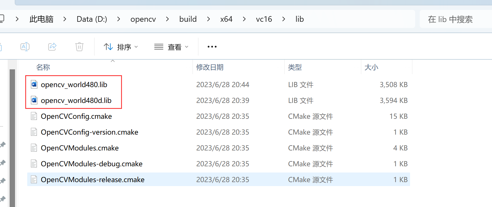
Task: Select file name OpenCVModules-debug.cmake
Action: coord(92,164)
